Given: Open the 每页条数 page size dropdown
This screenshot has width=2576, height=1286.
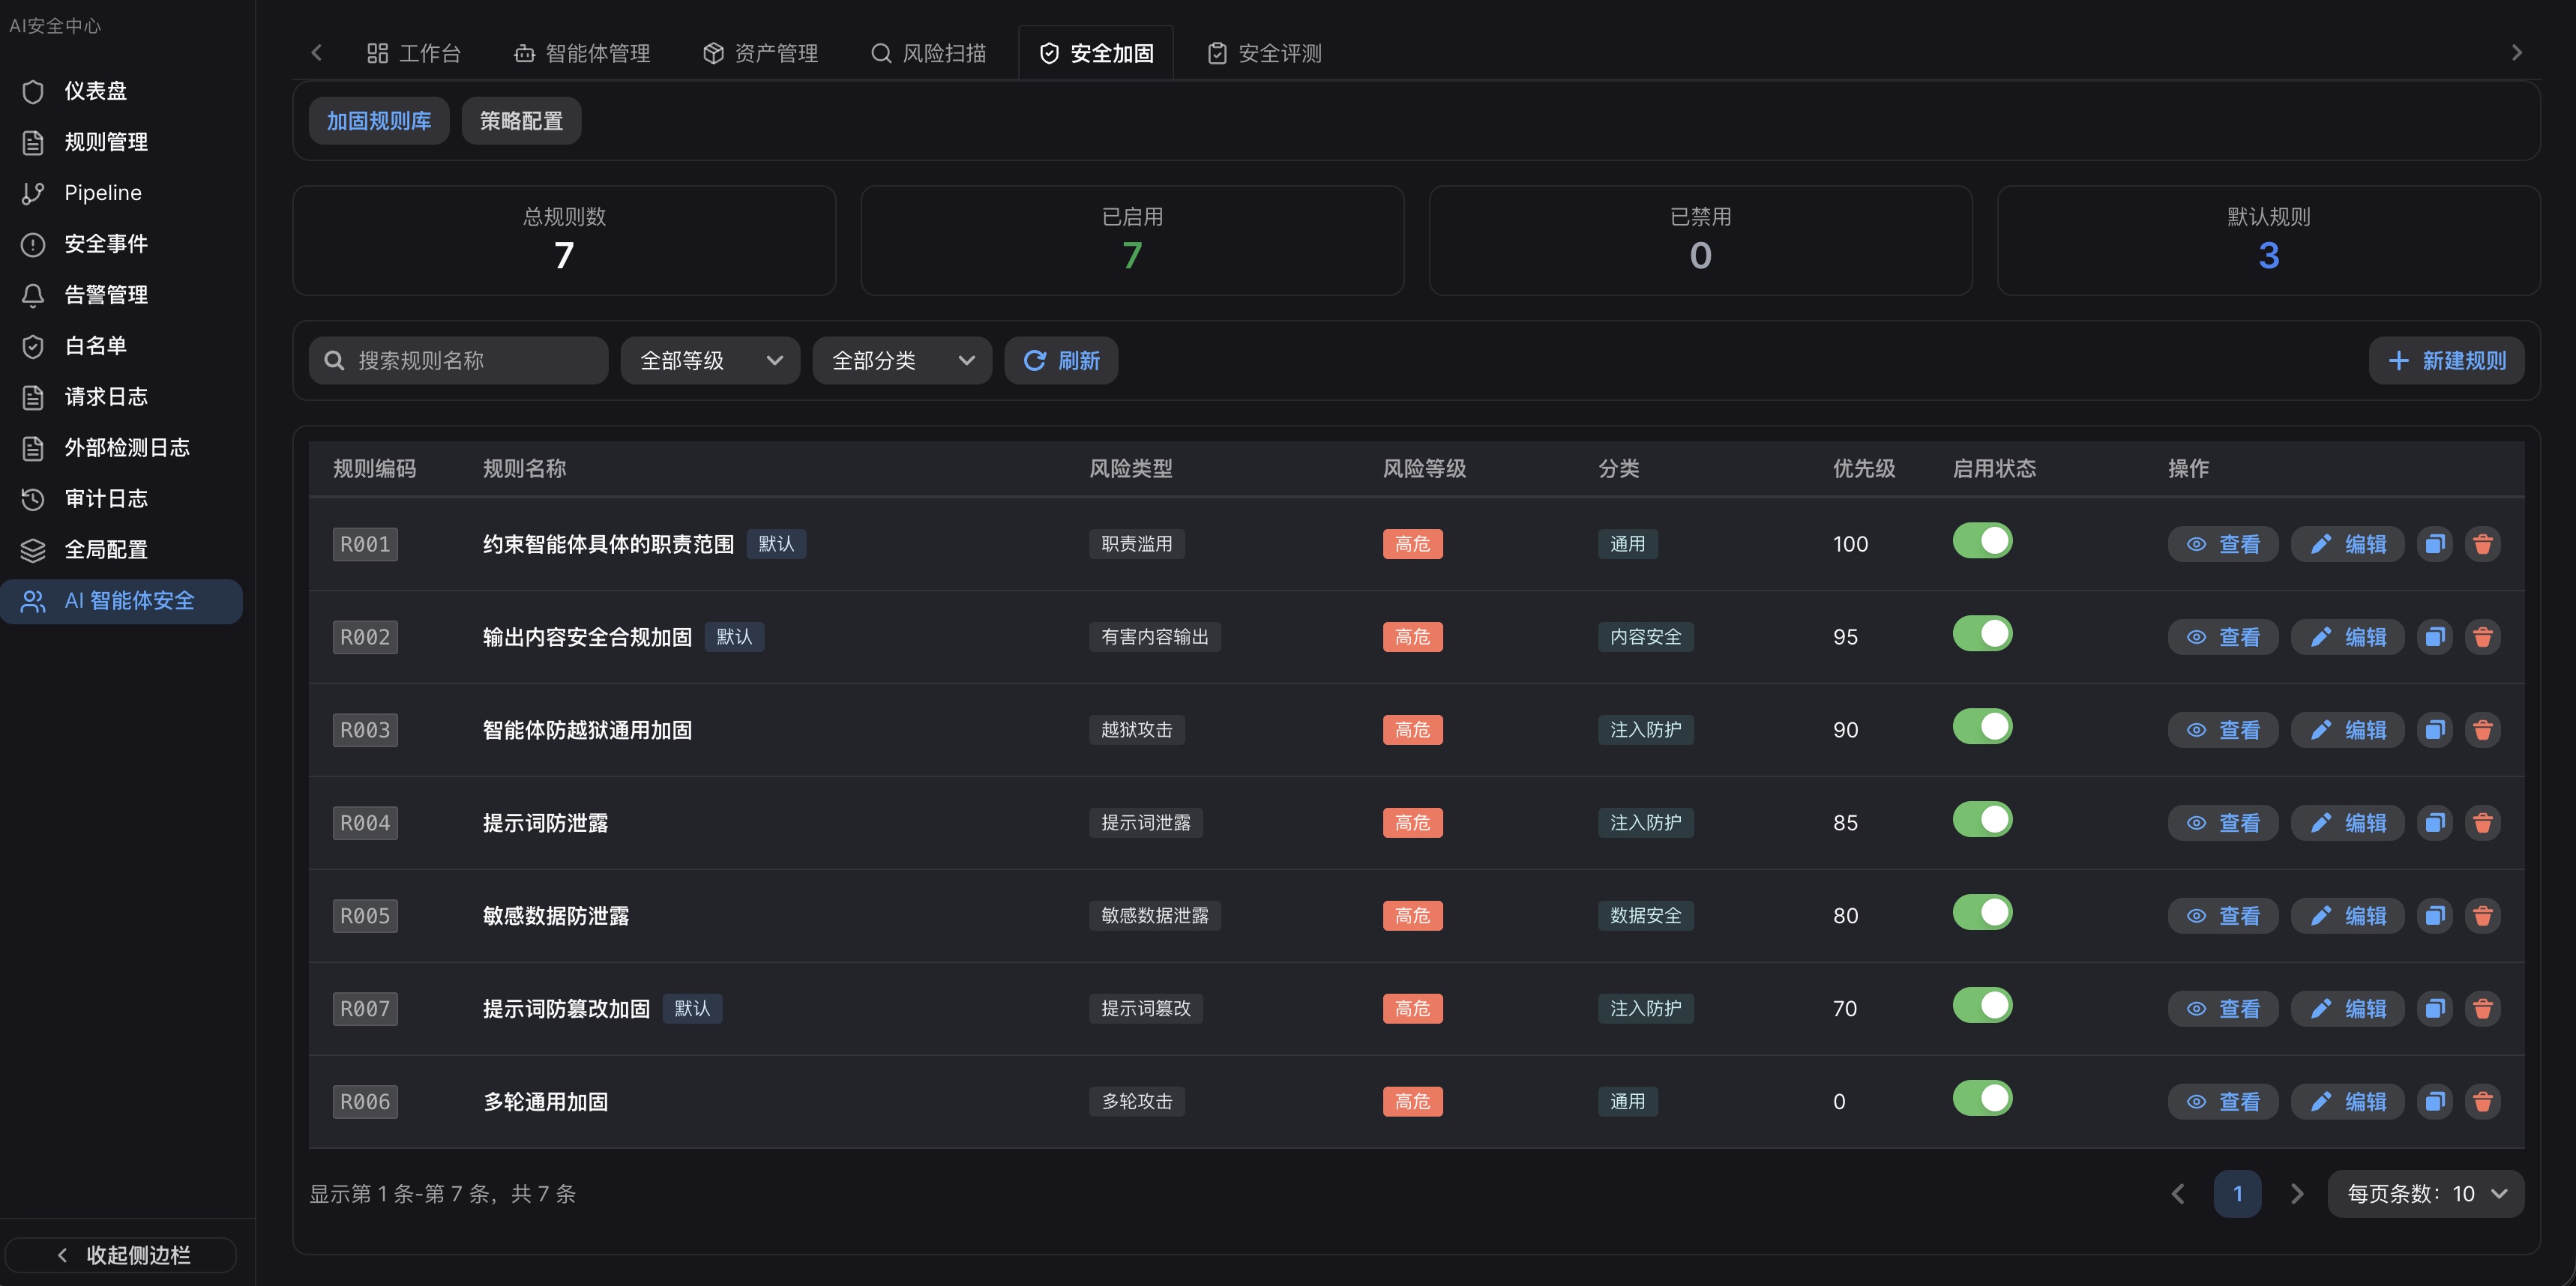Looking at the screenshot, I should [2425, 1192].
